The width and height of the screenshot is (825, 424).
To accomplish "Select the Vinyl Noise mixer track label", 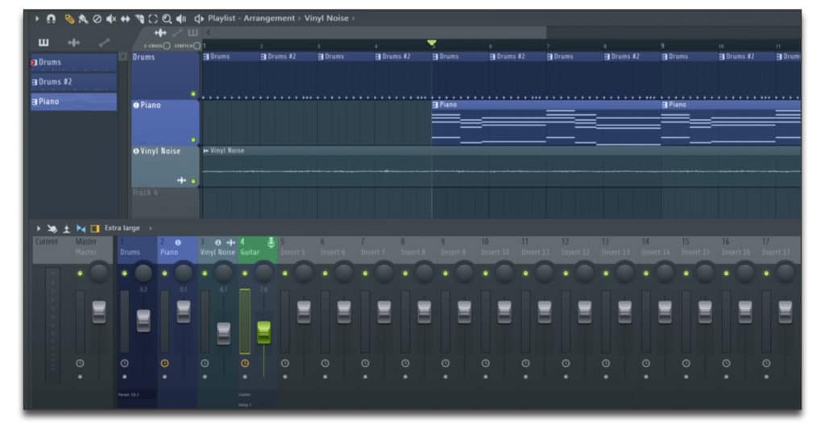I will [218, 249].
